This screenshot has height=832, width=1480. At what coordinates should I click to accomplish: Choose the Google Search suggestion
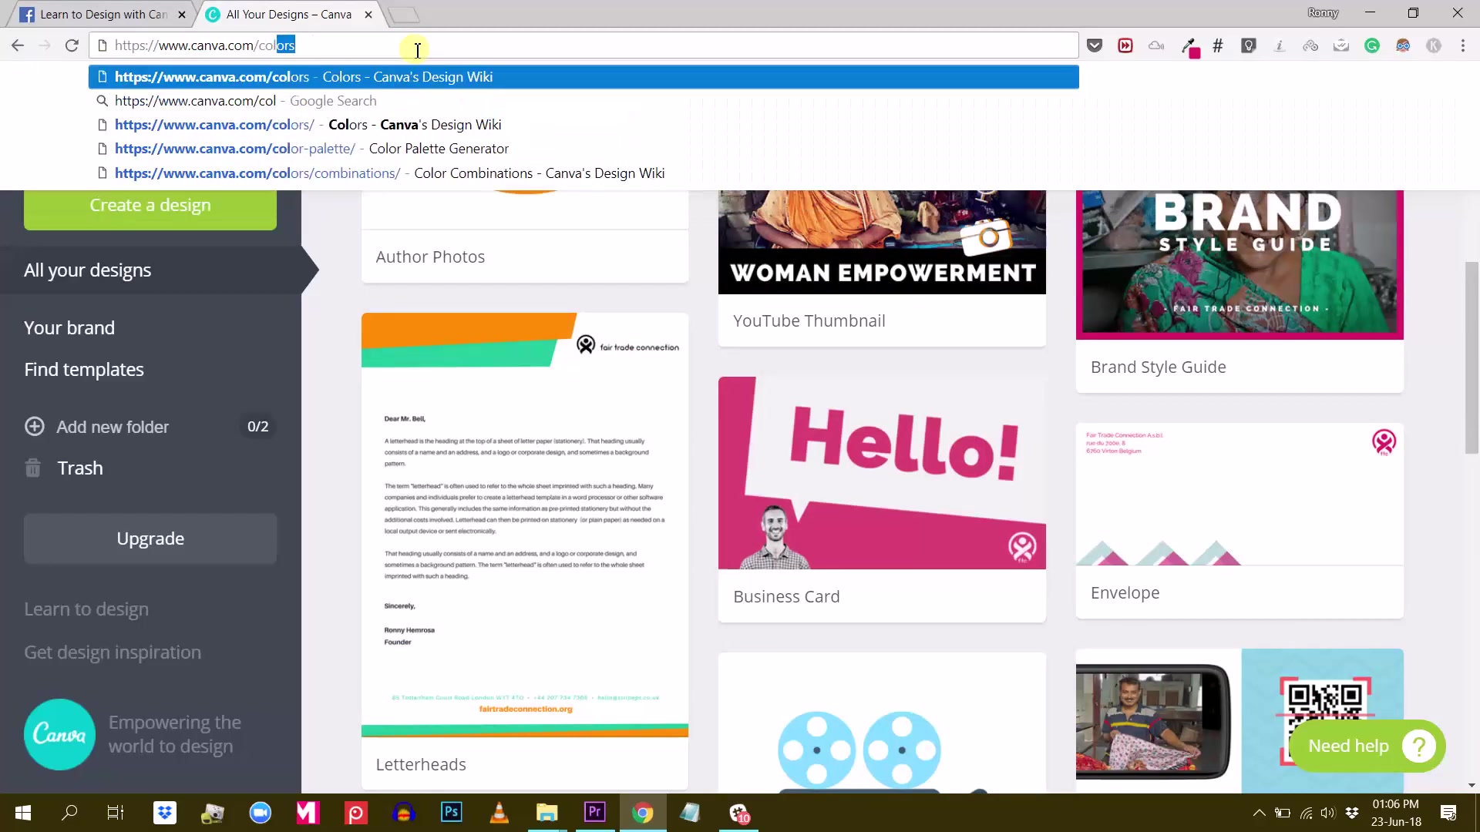click(x=584, y=101)
